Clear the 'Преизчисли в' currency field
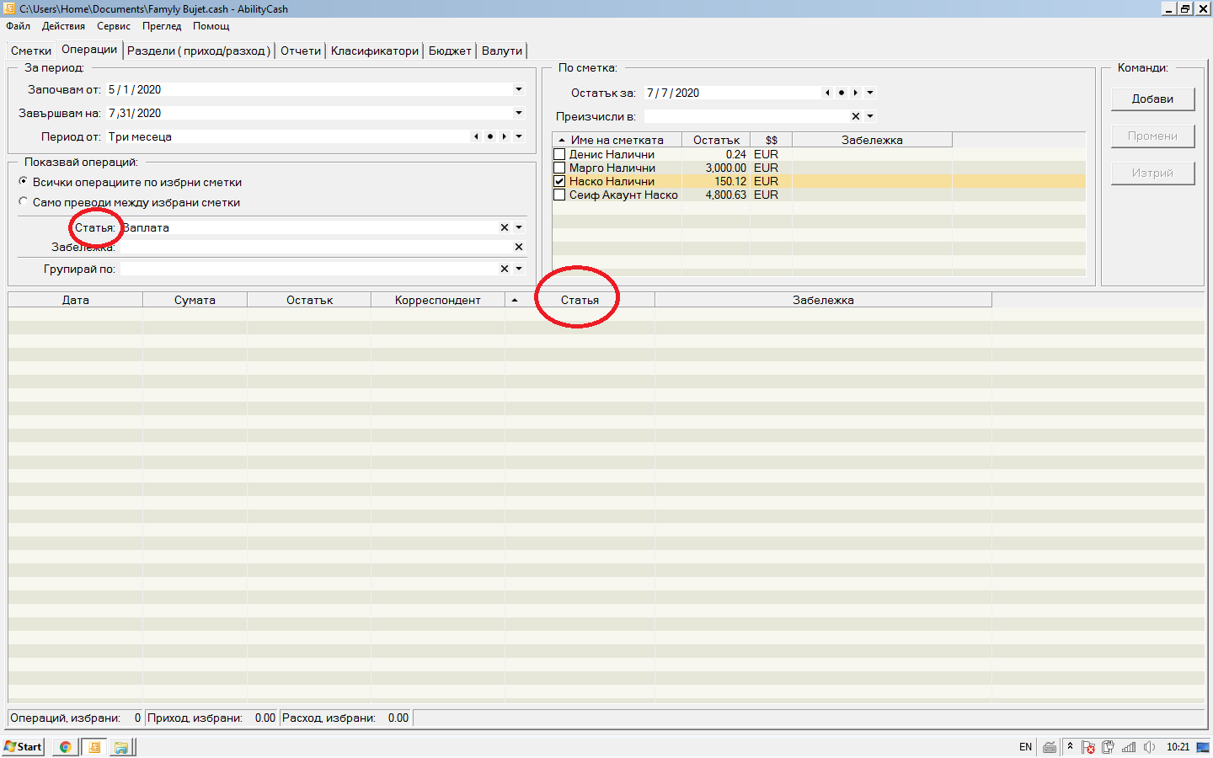The image size is (1213, 758). click(x=856, y=116)
